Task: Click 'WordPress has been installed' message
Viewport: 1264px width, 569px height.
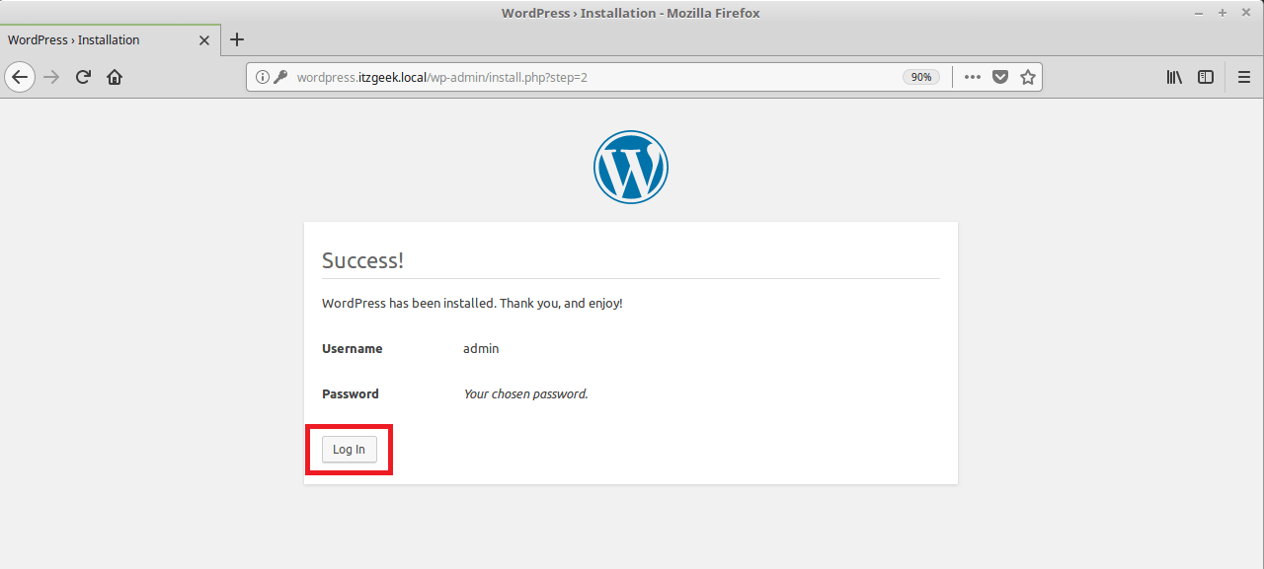Action: 472,304
